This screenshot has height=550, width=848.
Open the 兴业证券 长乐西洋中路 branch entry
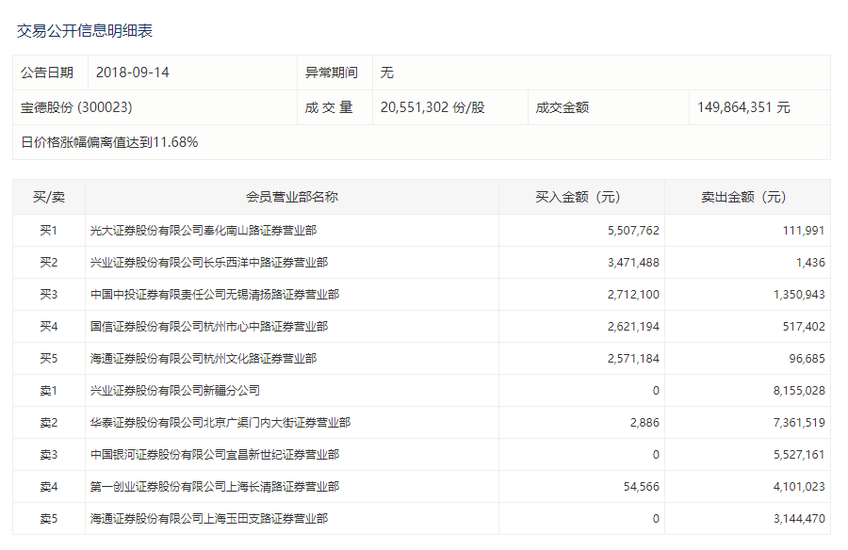[x=208, y=263]
